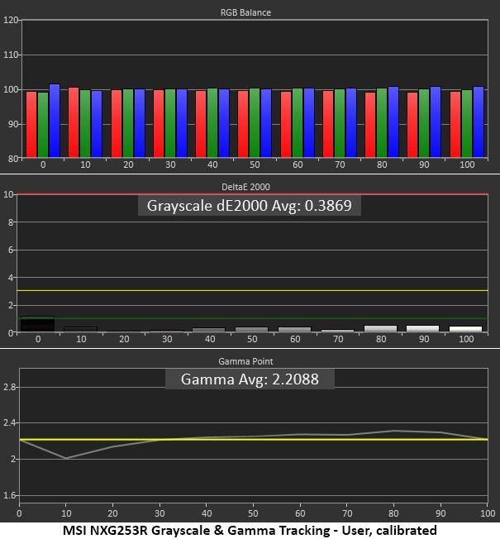Click the white DeltaE bar at 100
Image resolution: width=500 pixels, height=539 pixels.
click(x=465, y=329)
